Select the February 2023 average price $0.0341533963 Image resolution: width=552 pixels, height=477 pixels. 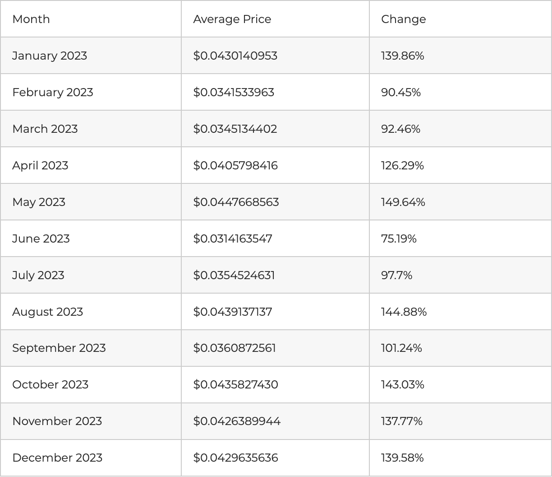click(234, 92)
